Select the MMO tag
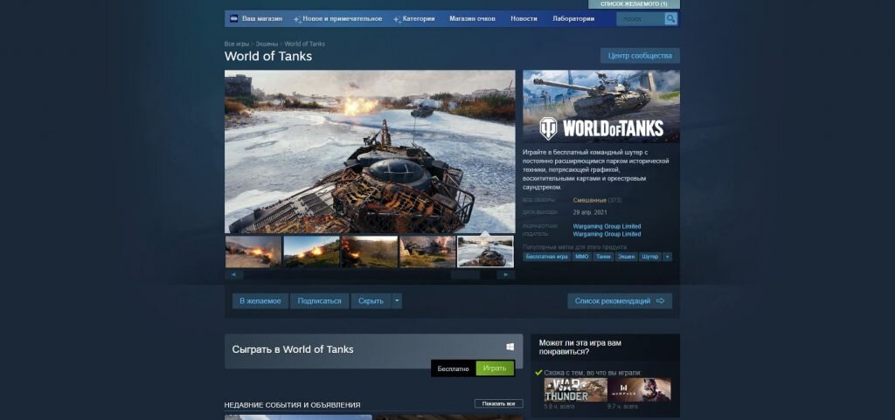 [581, 257]
